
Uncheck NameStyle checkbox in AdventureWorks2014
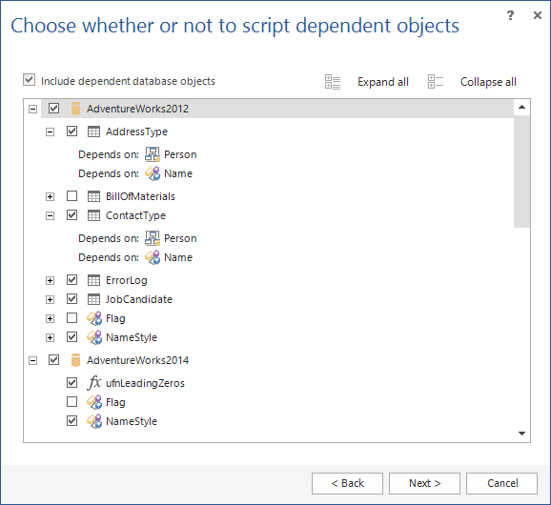coord(72,421)
